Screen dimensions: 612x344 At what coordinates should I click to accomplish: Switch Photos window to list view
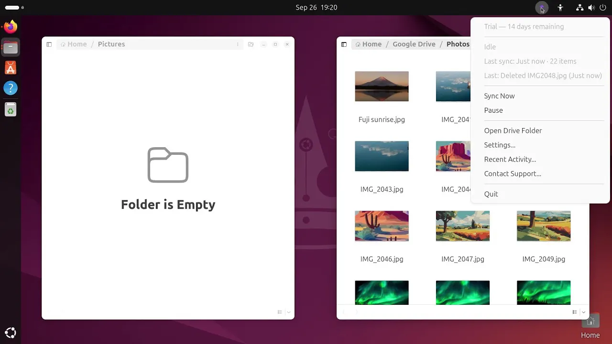pyautogui.click(x=575, y=312)
